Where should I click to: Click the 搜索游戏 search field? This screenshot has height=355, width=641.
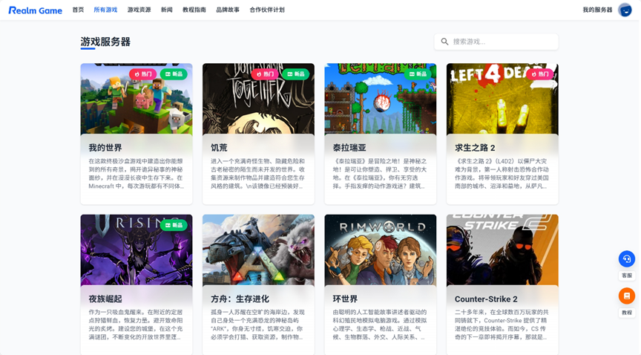(x=496, y=42)
